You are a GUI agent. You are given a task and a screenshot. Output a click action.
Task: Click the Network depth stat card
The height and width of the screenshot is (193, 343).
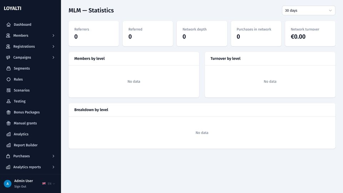pyautogui.click(x=202, y=34)
